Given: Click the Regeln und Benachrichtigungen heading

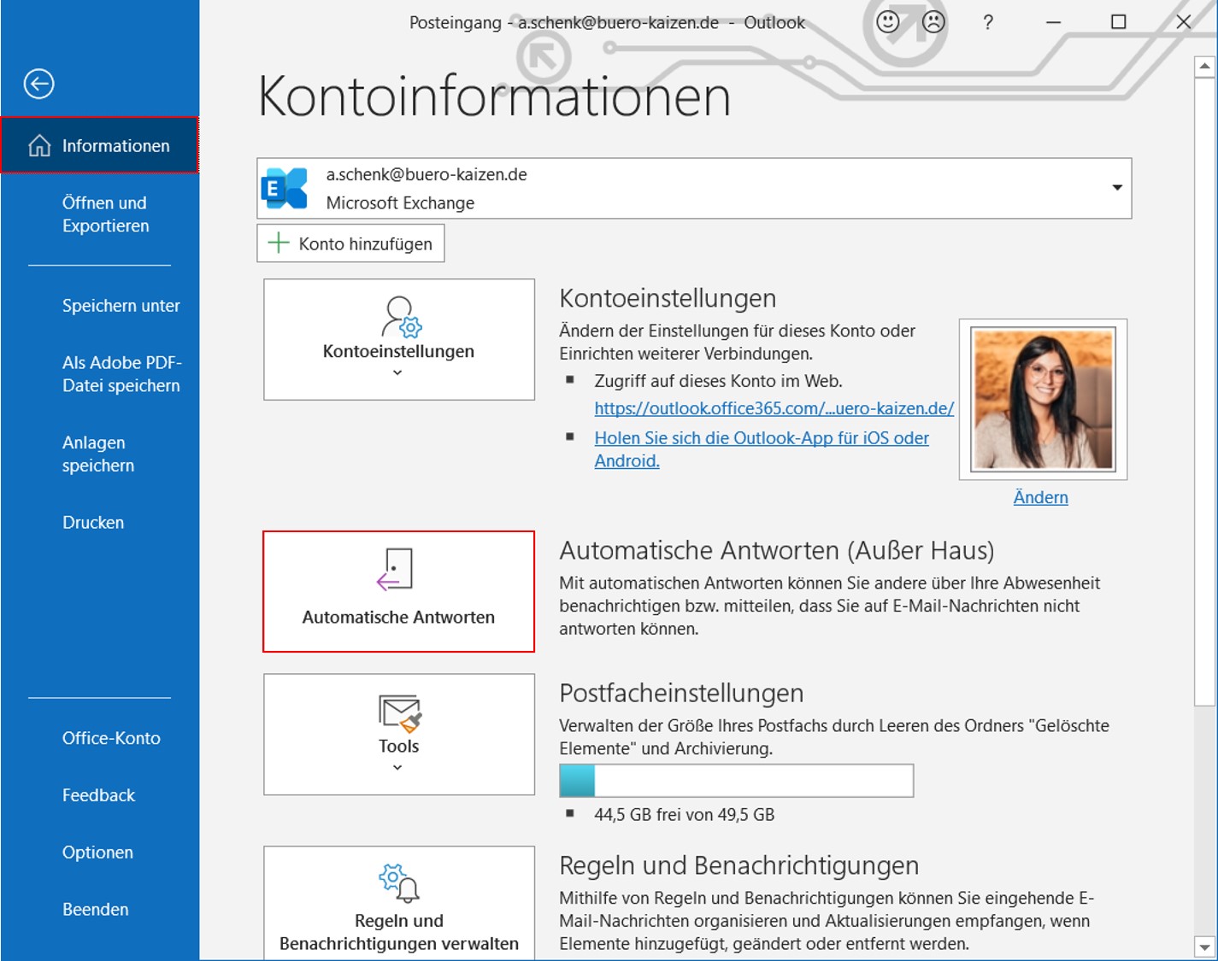Looking at the screenshot, I should (738, 865).
